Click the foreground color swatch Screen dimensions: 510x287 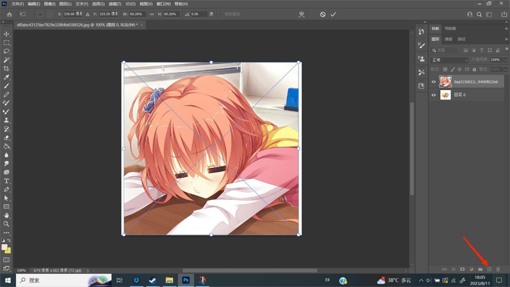click(x=4, y=247)
